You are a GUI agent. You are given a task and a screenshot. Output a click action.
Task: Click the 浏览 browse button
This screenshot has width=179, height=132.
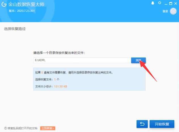[138, 60]
